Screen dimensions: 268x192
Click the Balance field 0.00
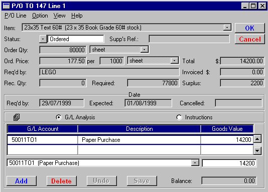pyautogui.click(x=229, y=181)
